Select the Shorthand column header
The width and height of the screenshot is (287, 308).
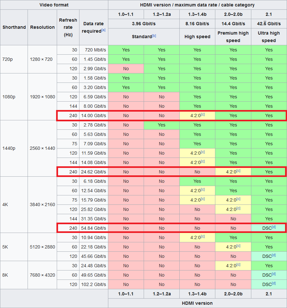[x=14, y=27]
